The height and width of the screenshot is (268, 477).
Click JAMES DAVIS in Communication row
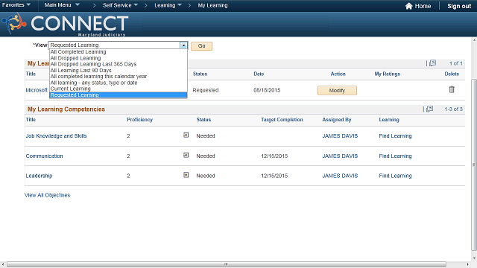(x=340, y=156)
